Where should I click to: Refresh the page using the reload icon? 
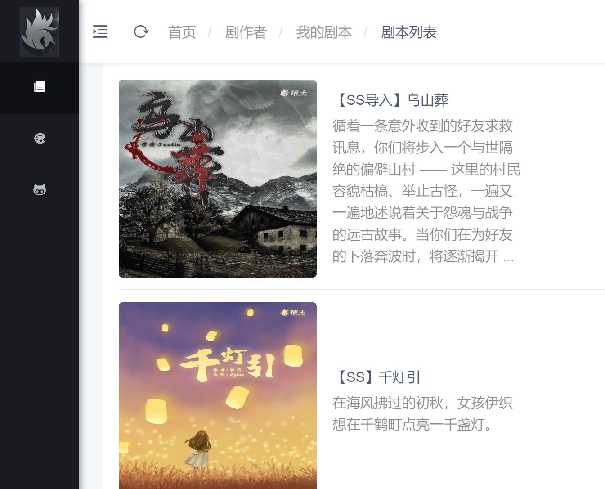point(141,32)
